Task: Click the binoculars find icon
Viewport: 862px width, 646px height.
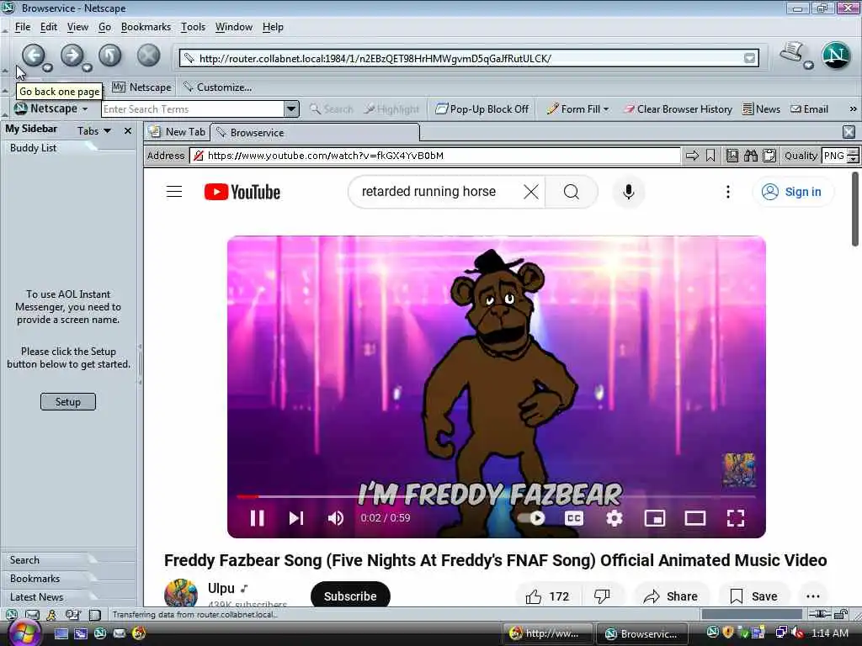Action: pyautogui.click(x=751, y=156)
